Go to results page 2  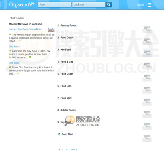pos(63,150)
